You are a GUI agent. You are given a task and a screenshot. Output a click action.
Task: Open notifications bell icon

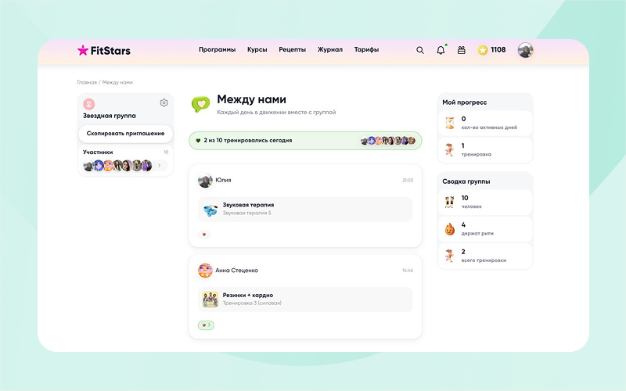[441, 50]
